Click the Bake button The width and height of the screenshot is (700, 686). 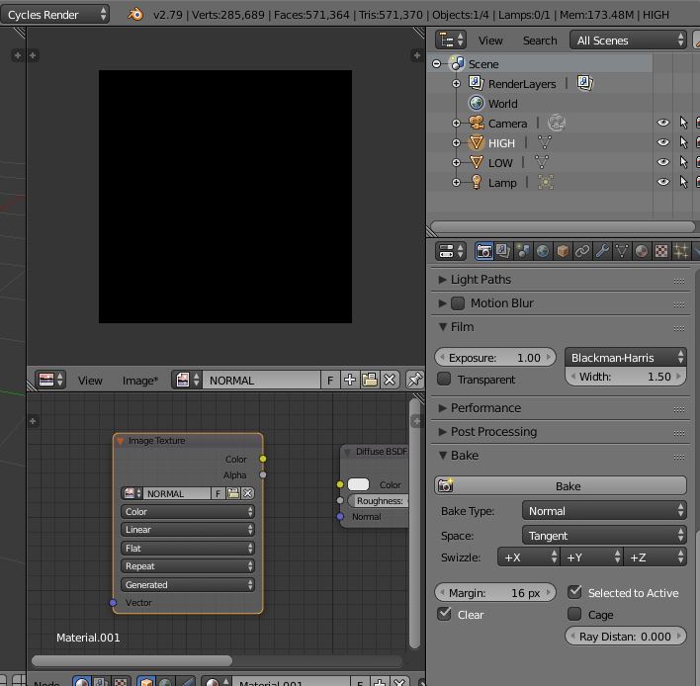(x=561, y=485)
